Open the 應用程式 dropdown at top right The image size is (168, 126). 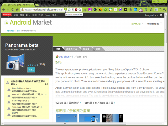pos(137,24)
